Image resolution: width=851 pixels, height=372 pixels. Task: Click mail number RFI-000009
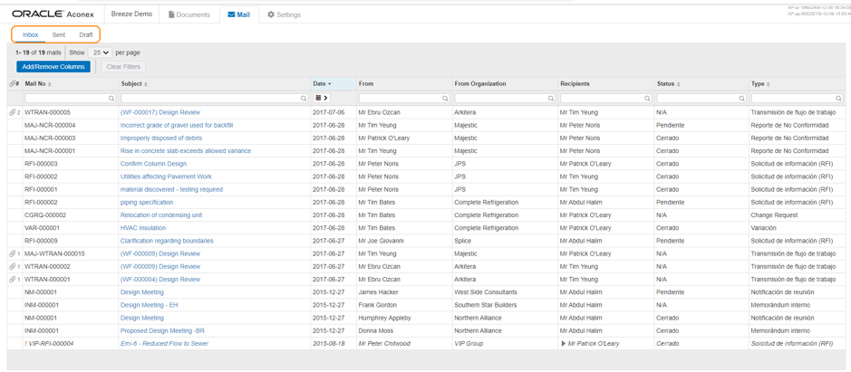[42, 241]
